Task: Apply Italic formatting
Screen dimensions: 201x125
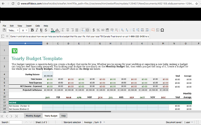Action: [x=37, y=30]
